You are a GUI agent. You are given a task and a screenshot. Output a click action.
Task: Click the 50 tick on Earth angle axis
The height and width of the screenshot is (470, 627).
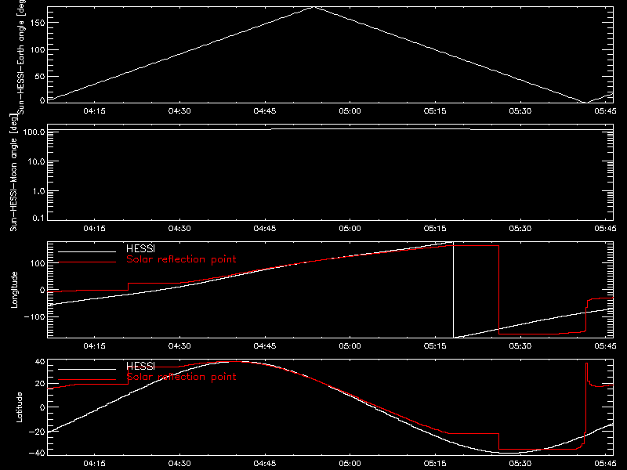click(x=40, y=76)
